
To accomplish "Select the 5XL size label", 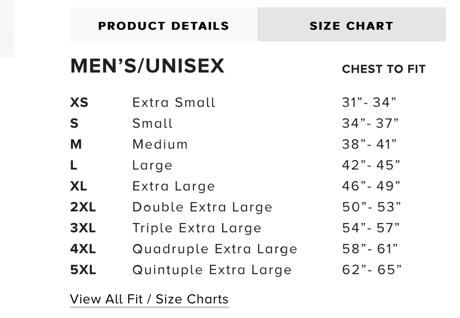I will [x=83, y=270].
